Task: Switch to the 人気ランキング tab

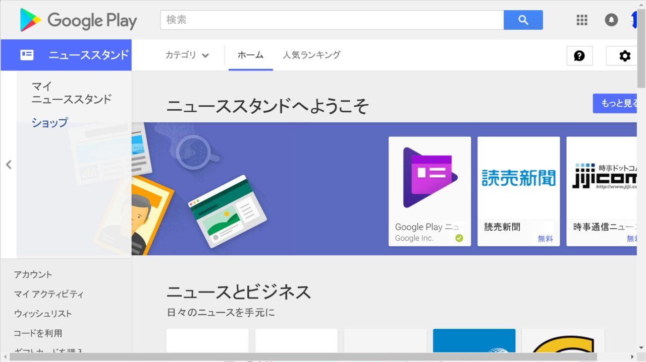Action: [x=311, y=55]
